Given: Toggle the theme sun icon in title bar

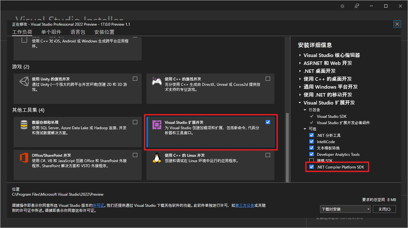Looking at the screenshot, I should tap(342, 6).
